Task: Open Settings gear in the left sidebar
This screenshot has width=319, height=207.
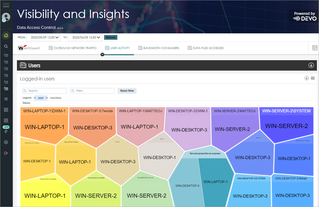Action: [x=6, y=142]
